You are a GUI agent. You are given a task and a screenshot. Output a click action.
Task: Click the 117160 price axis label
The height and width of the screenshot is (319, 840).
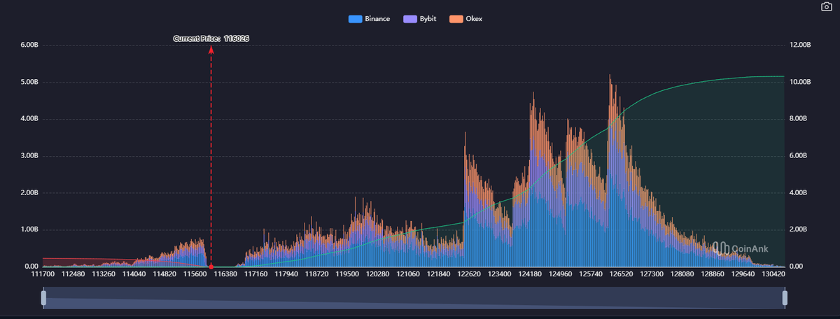[256, 274]
